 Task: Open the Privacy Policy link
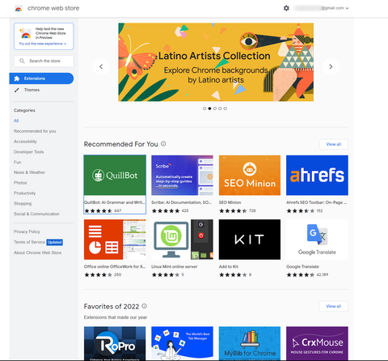(x=27, y=231)
